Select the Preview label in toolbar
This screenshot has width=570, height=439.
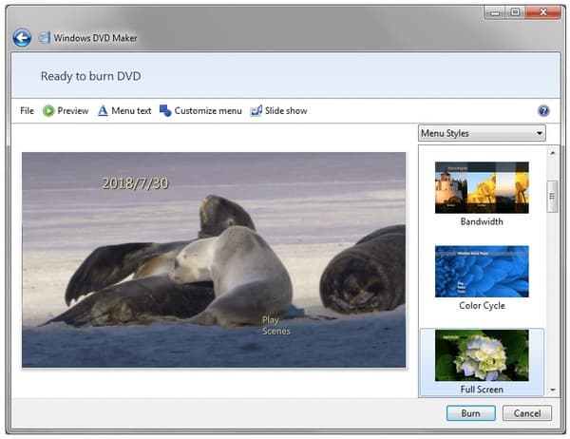73,110
